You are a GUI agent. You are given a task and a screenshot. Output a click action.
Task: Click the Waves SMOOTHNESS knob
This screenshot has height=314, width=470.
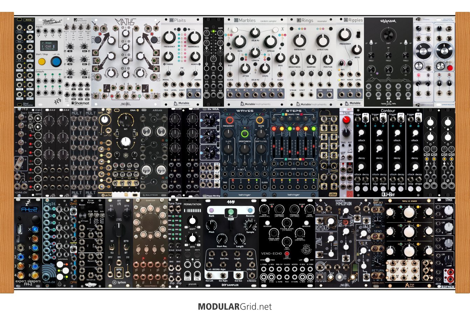click(244, 149)
